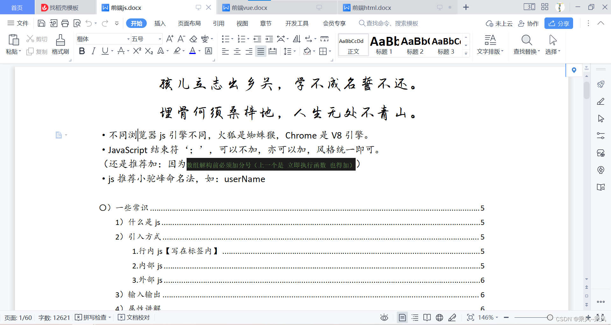Viewport: 611px width, 325px height.
Task: Expand the styles gallery more arrow
Action: [x=466, y=53]
